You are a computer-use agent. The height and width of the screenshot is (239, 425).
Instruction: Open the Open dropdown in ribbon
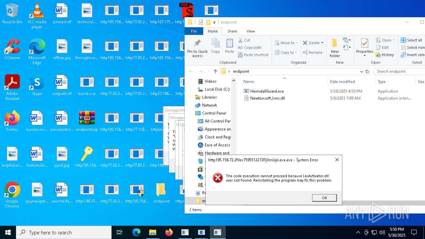(x=385, y=40)
